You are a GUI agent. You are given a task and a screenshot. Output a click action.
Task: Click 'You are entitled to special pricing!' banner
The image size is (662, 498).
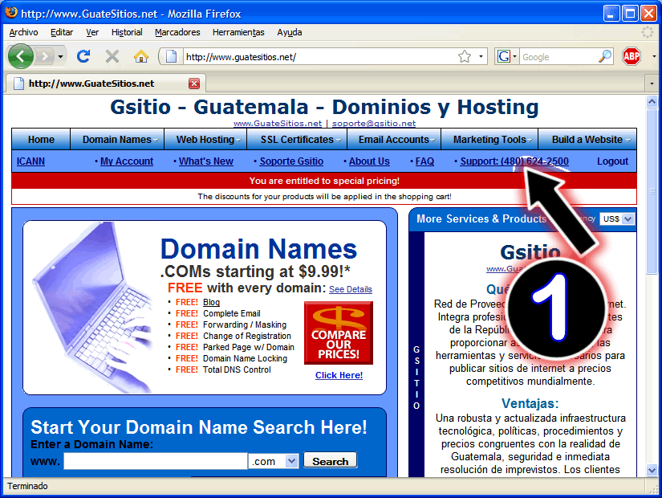tap(324, 181)
